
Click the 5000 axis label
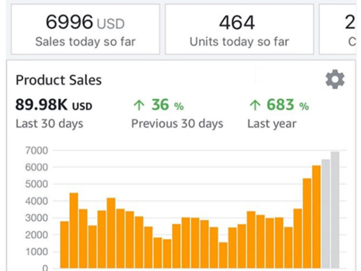36,184
